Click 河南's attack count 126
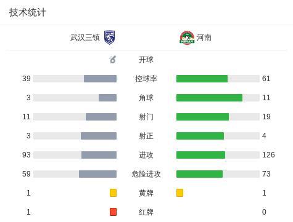 pyautogui.click(x=268, y=155)
